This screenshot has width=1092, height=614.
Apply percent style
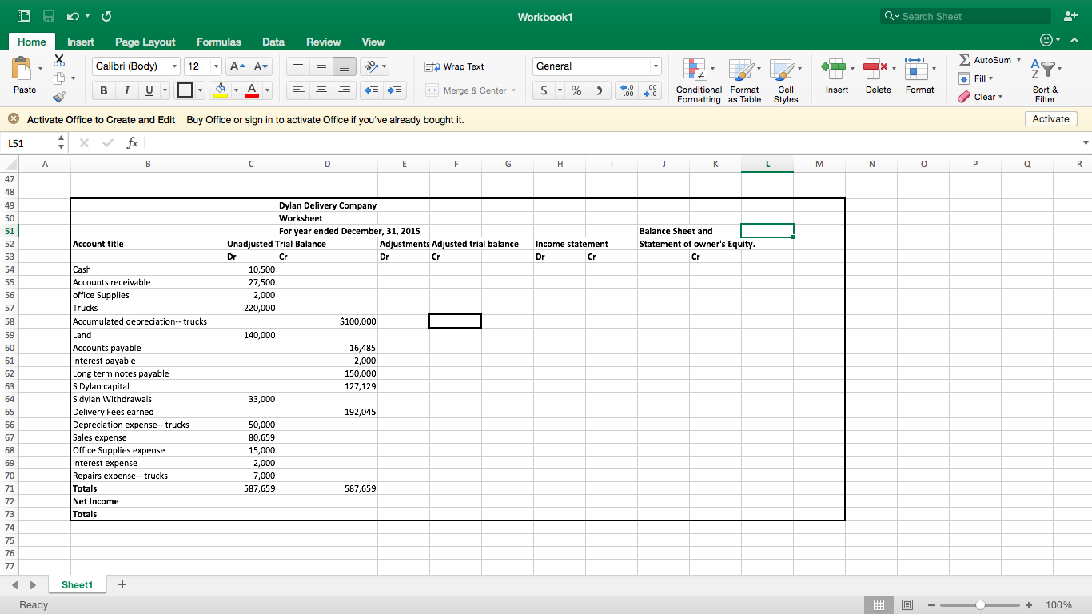[576, 90]
